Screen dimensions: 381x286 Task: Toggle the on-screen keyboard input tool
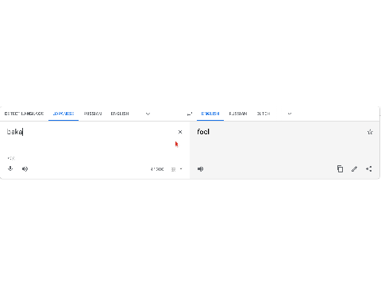pyautogui.click(x=173, y=169)
